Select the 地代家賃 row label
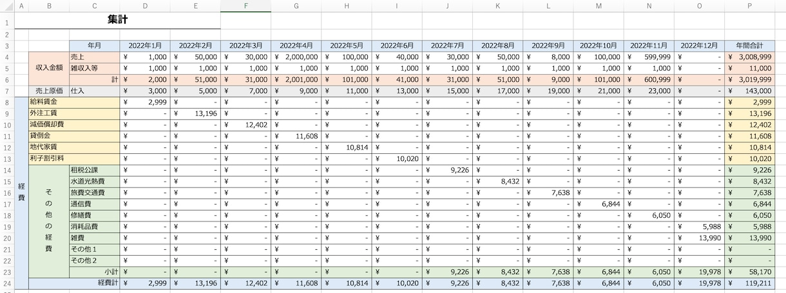The image size is (786, 293). tap(74, 147)
